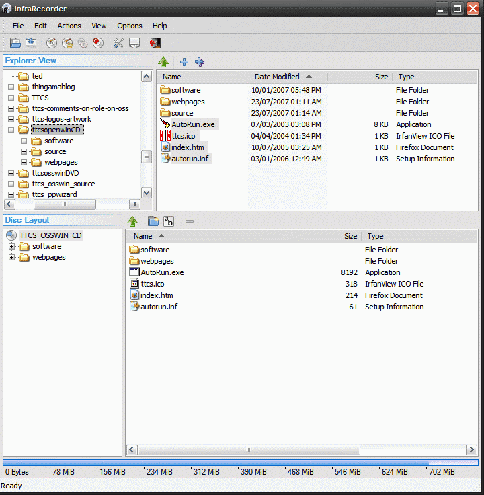
Task: Select autorun.inf icon in Disc Layout list
Action: click(x=134, y=307)
